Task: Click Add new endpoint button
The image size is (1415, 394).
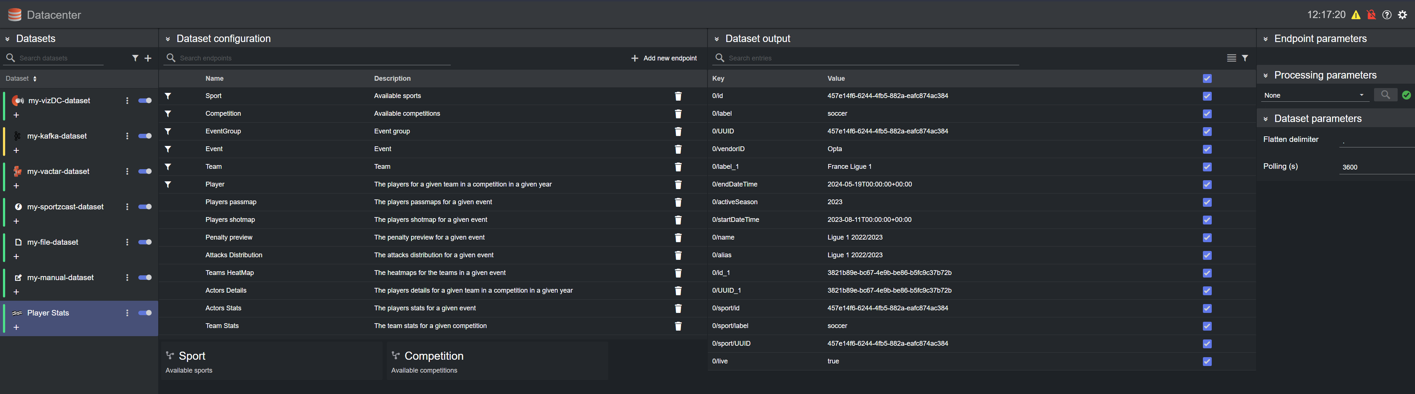Action: tap(664, 58)
